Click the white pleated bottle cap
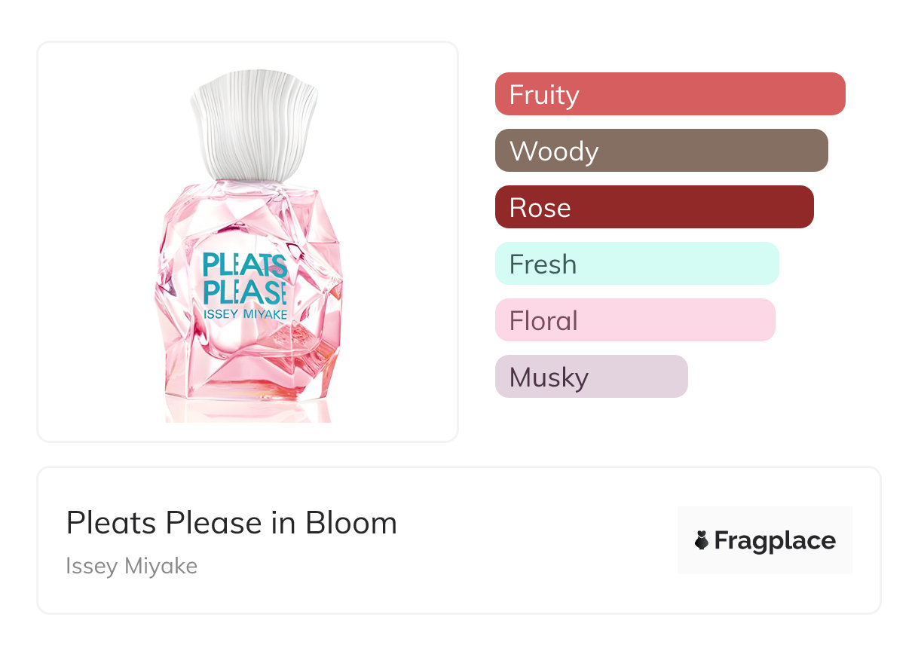 253,124
